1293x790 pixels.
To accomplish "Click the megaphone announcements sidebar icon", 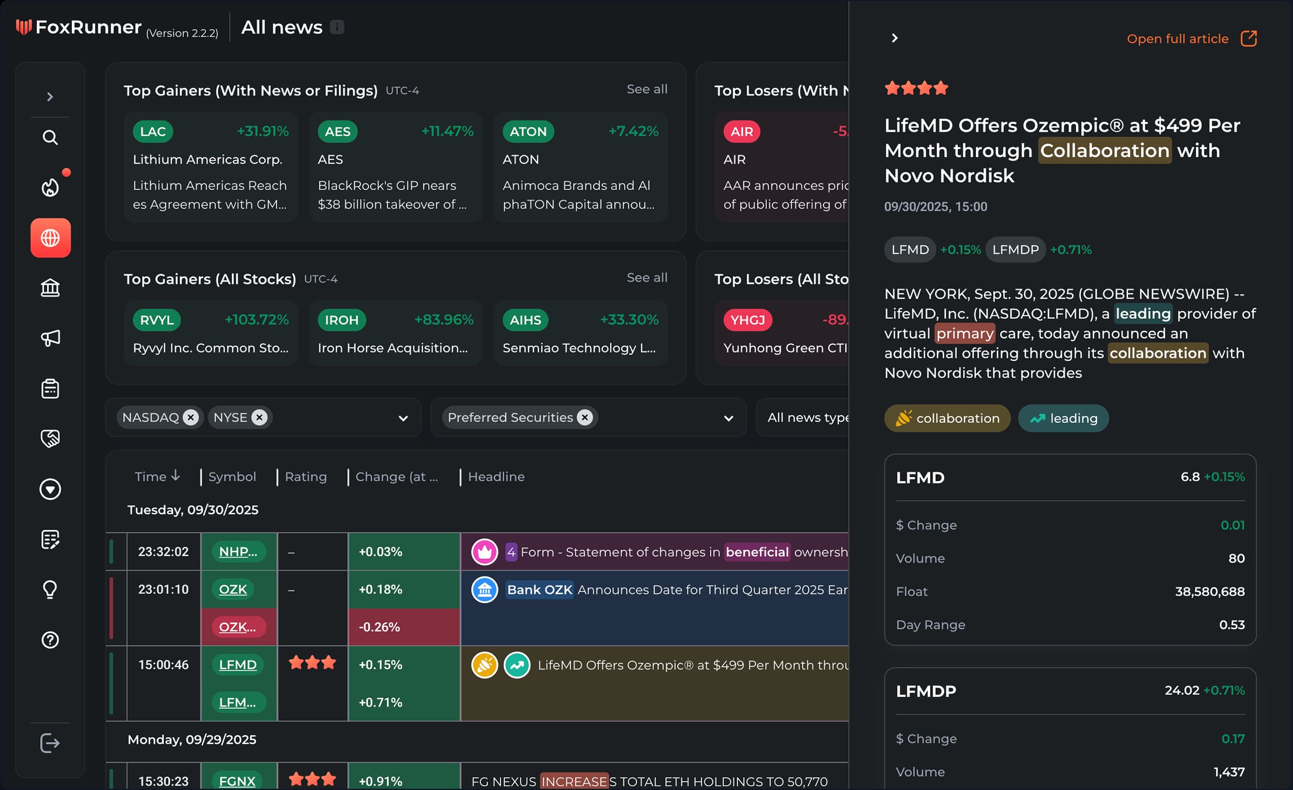I will pyautogui.click(x=50, y=338).
